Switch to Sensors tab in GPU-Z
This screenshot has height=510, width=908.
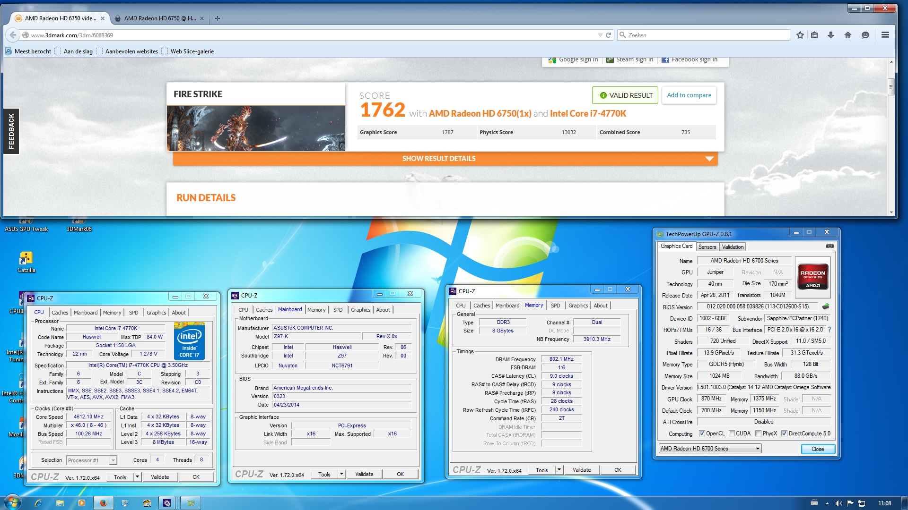point(707,246)
